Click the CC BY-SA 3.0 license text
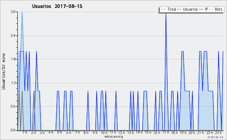Viewport: 227px width, 140px height. pyautogui.click(x=215, y=137)
